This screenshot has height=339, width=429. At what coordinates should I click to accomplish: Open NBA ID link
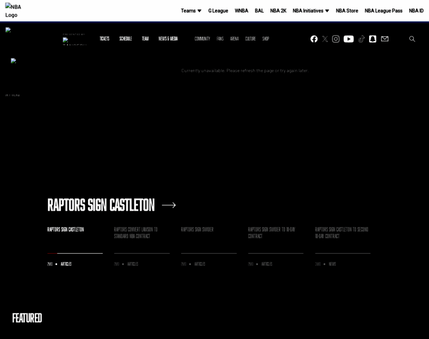click(x=416, y=11)
